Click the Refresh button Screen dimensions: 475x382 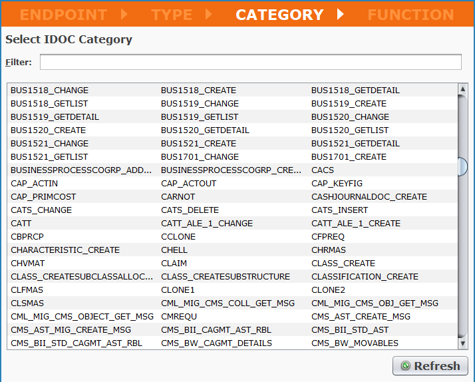tap(430, 366)
